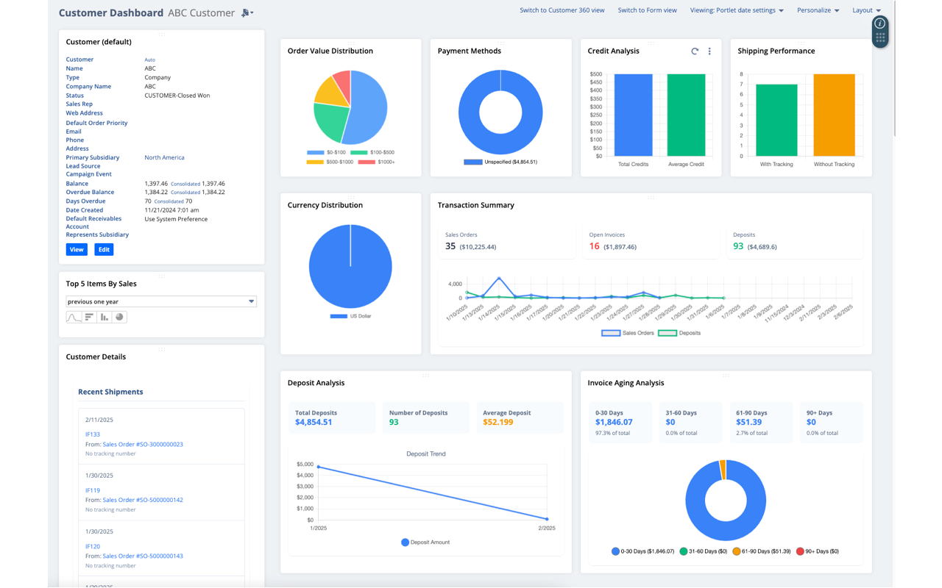Toggle the Deposits series in chart legend
The width and height of the screenshot is (942, 588).
[x=679, y=333]
